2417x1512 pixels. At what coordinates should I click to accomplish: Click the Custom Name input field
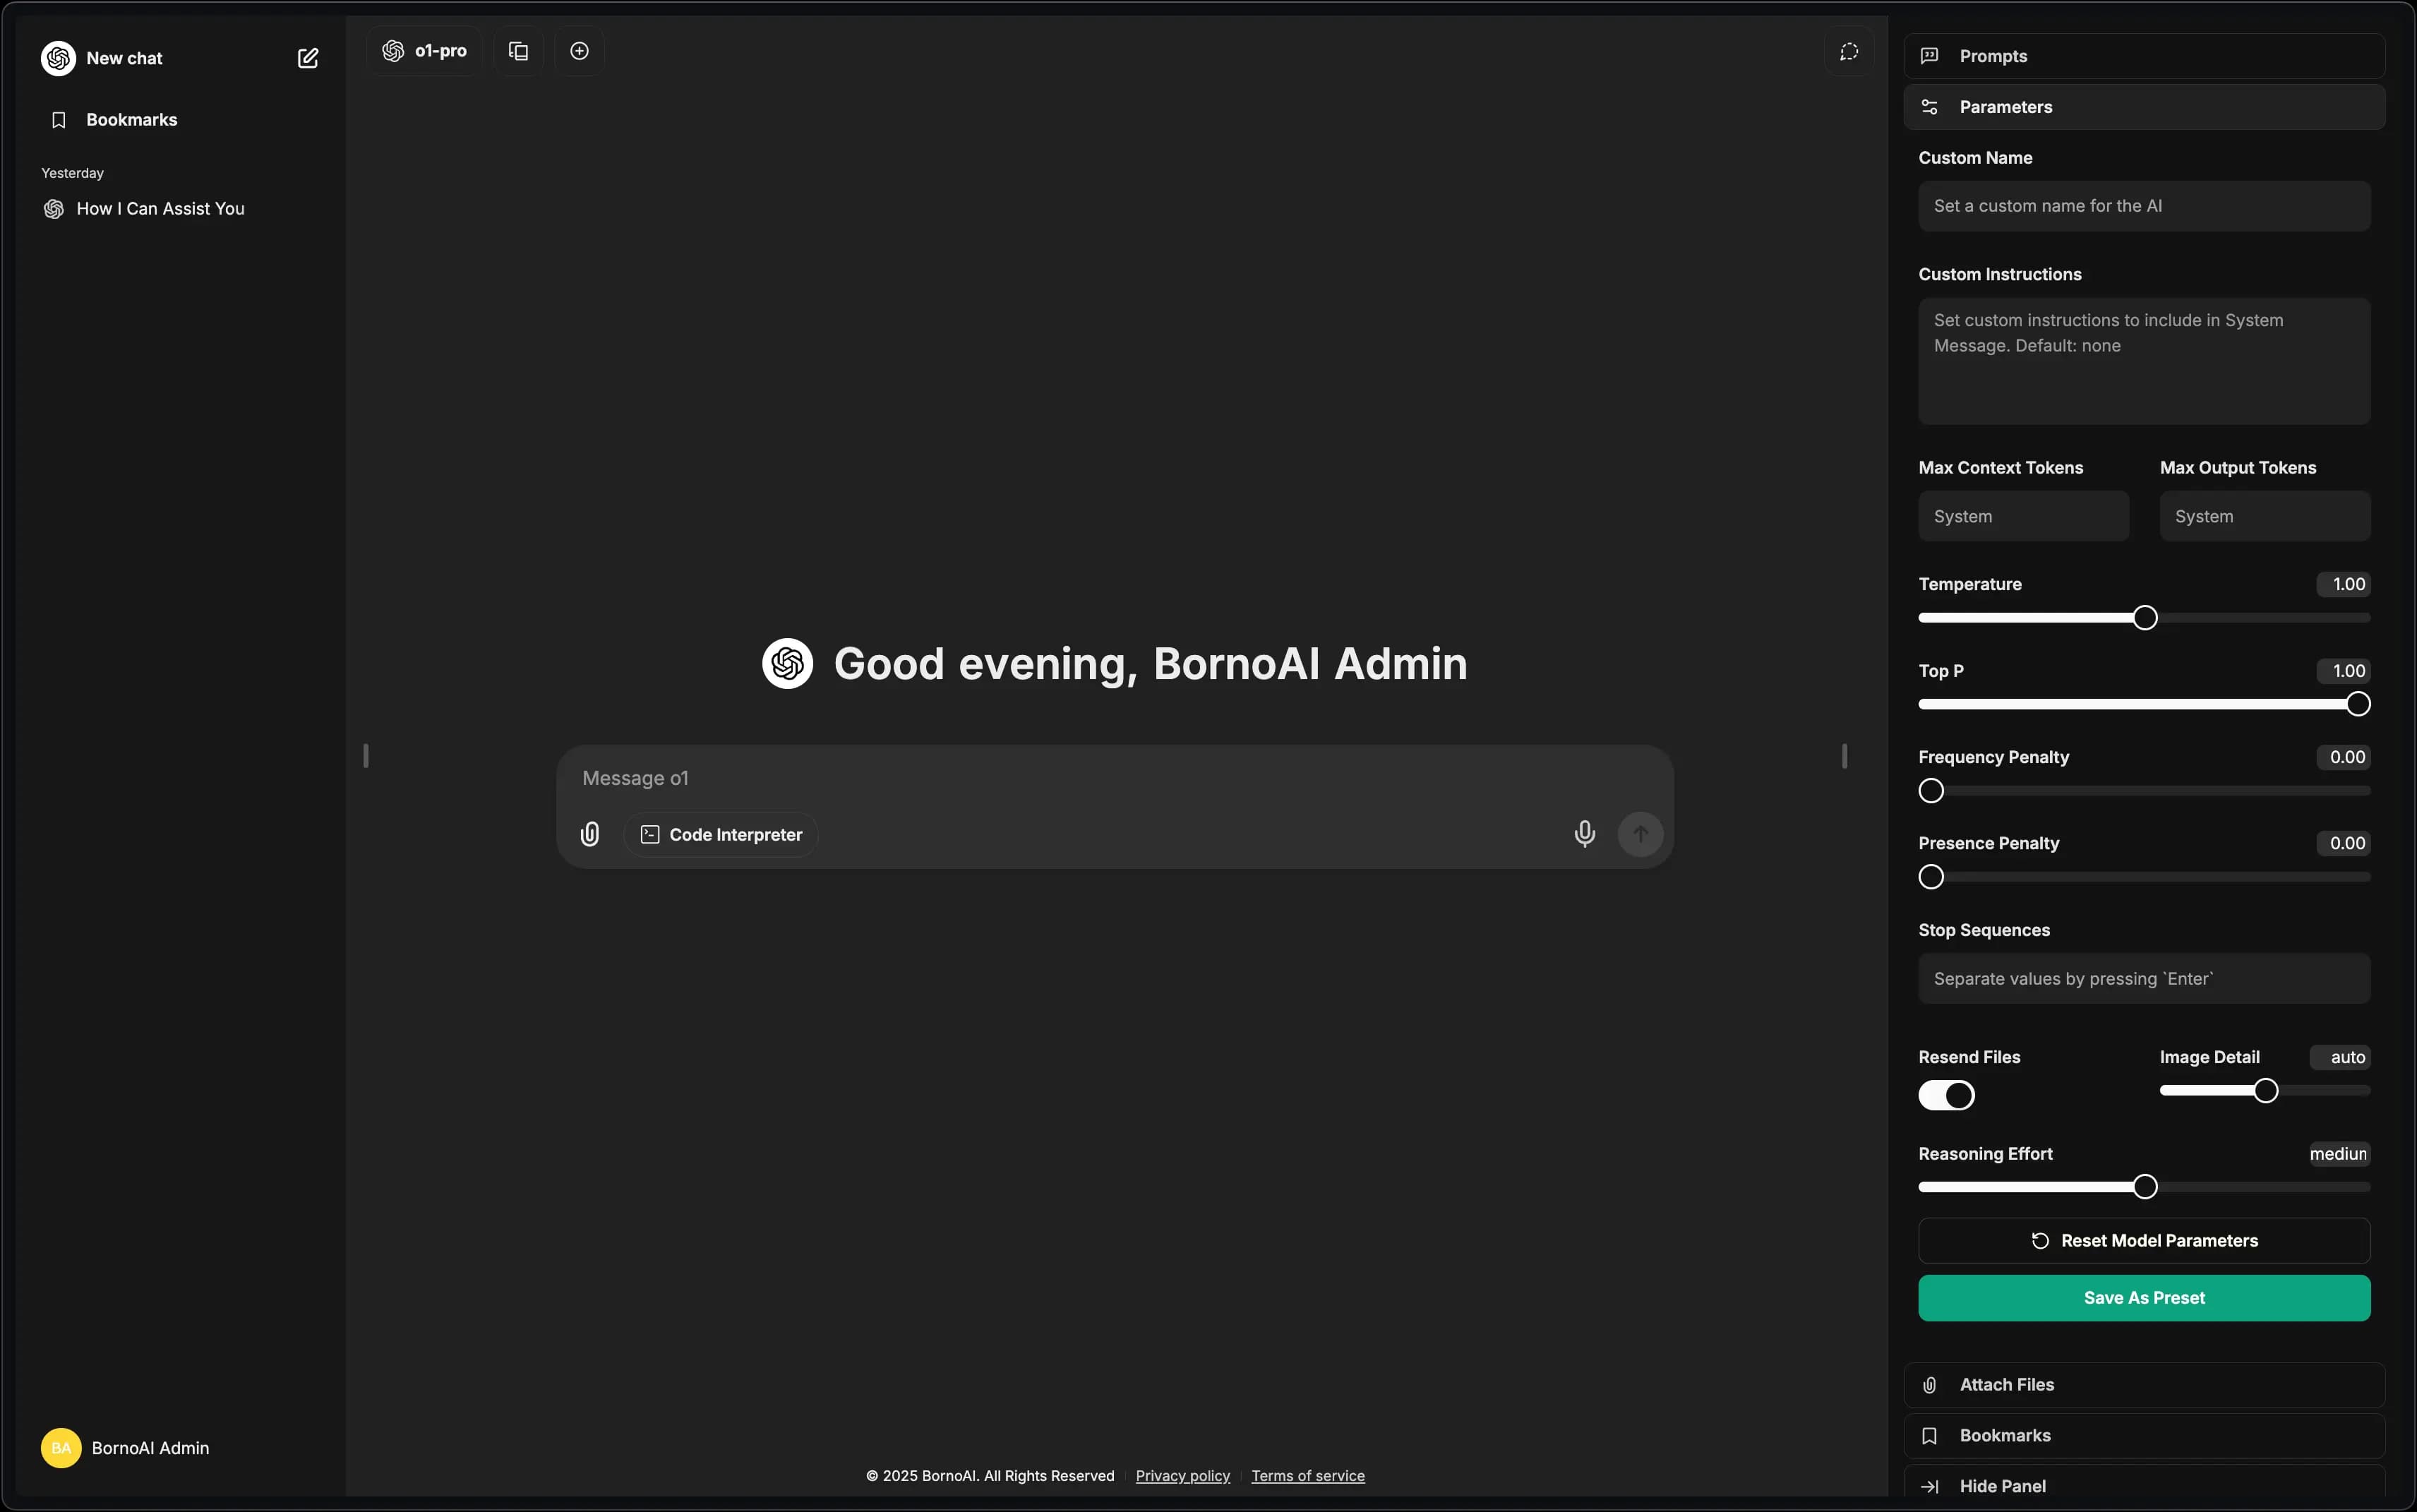[2144, 206]
